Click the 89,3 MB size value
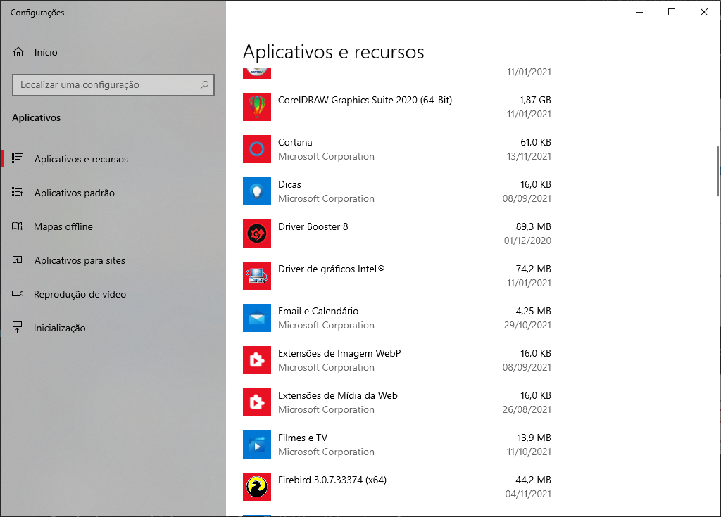Image resolution: width=721 pixels, height=517 pixels. tap(534, 226)
